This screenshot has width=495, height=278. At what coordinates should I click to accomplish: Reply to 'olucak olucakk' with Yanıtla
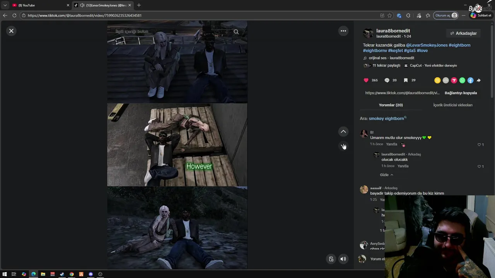403,166
